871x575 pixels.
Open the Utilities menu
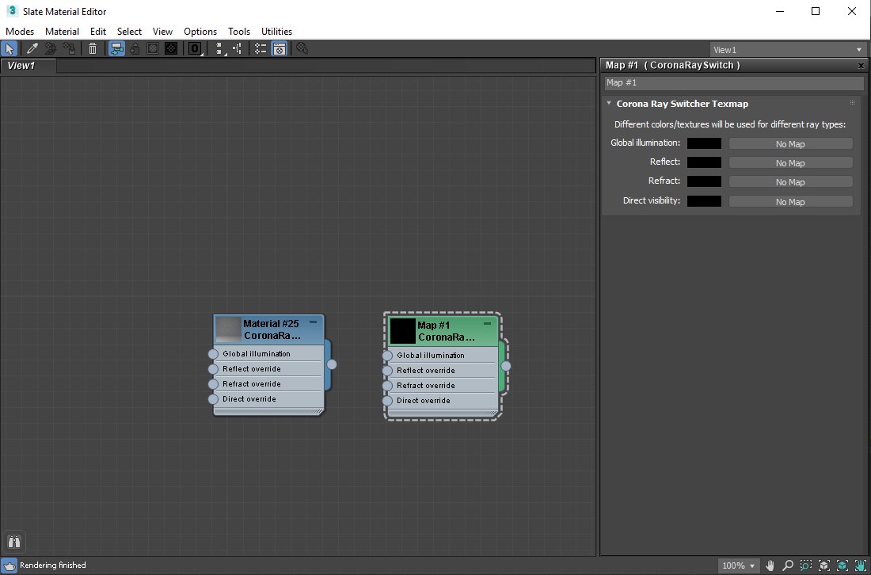[x=276, y=32]
